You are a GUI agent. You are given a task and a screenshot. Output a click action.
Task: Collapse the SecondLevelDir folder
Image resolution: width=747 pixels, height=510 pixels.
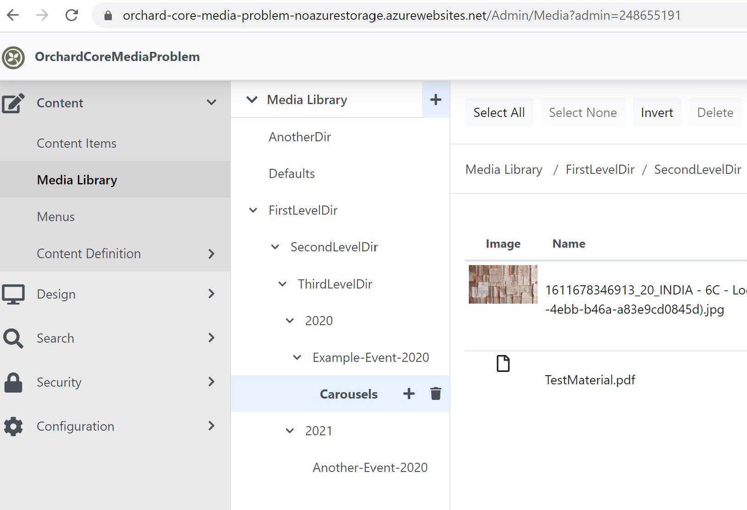click(275, 247)
